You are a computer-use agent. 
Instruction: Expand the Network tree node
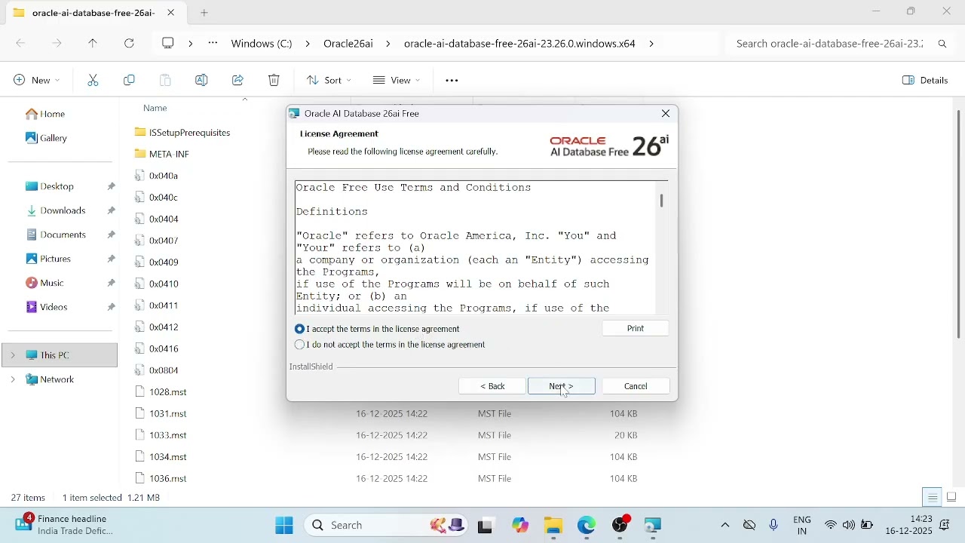(x=13, y=380)
